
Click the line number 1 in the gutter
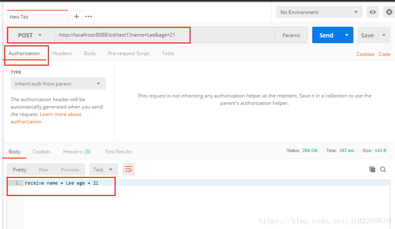16,183
